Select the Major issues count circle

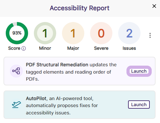[x=73, y=33]
